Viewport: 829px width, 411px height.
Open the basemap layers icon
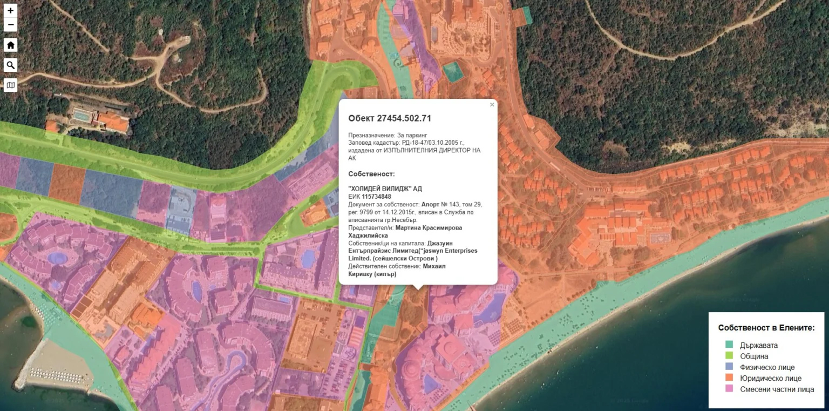[x=10, y=85]
